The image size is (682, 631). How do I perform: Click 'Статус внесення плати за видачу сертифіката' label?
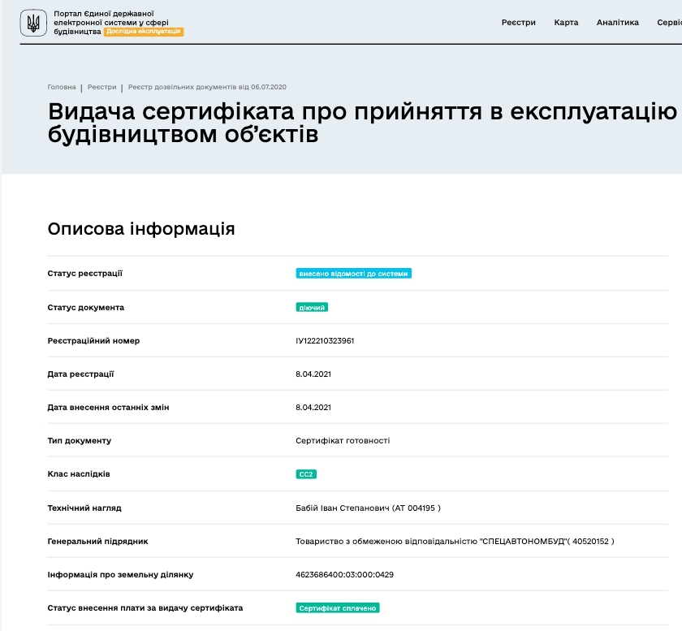coord(145,608)
